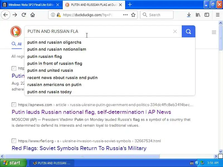This screenshot has width=223, height=167.
Task: Open the Downloads arrow icon
Action: tap(189, 15)
